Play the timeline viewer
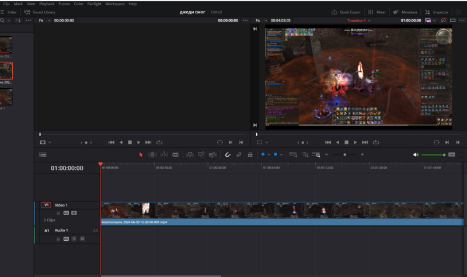 click(x=356, y=143)
